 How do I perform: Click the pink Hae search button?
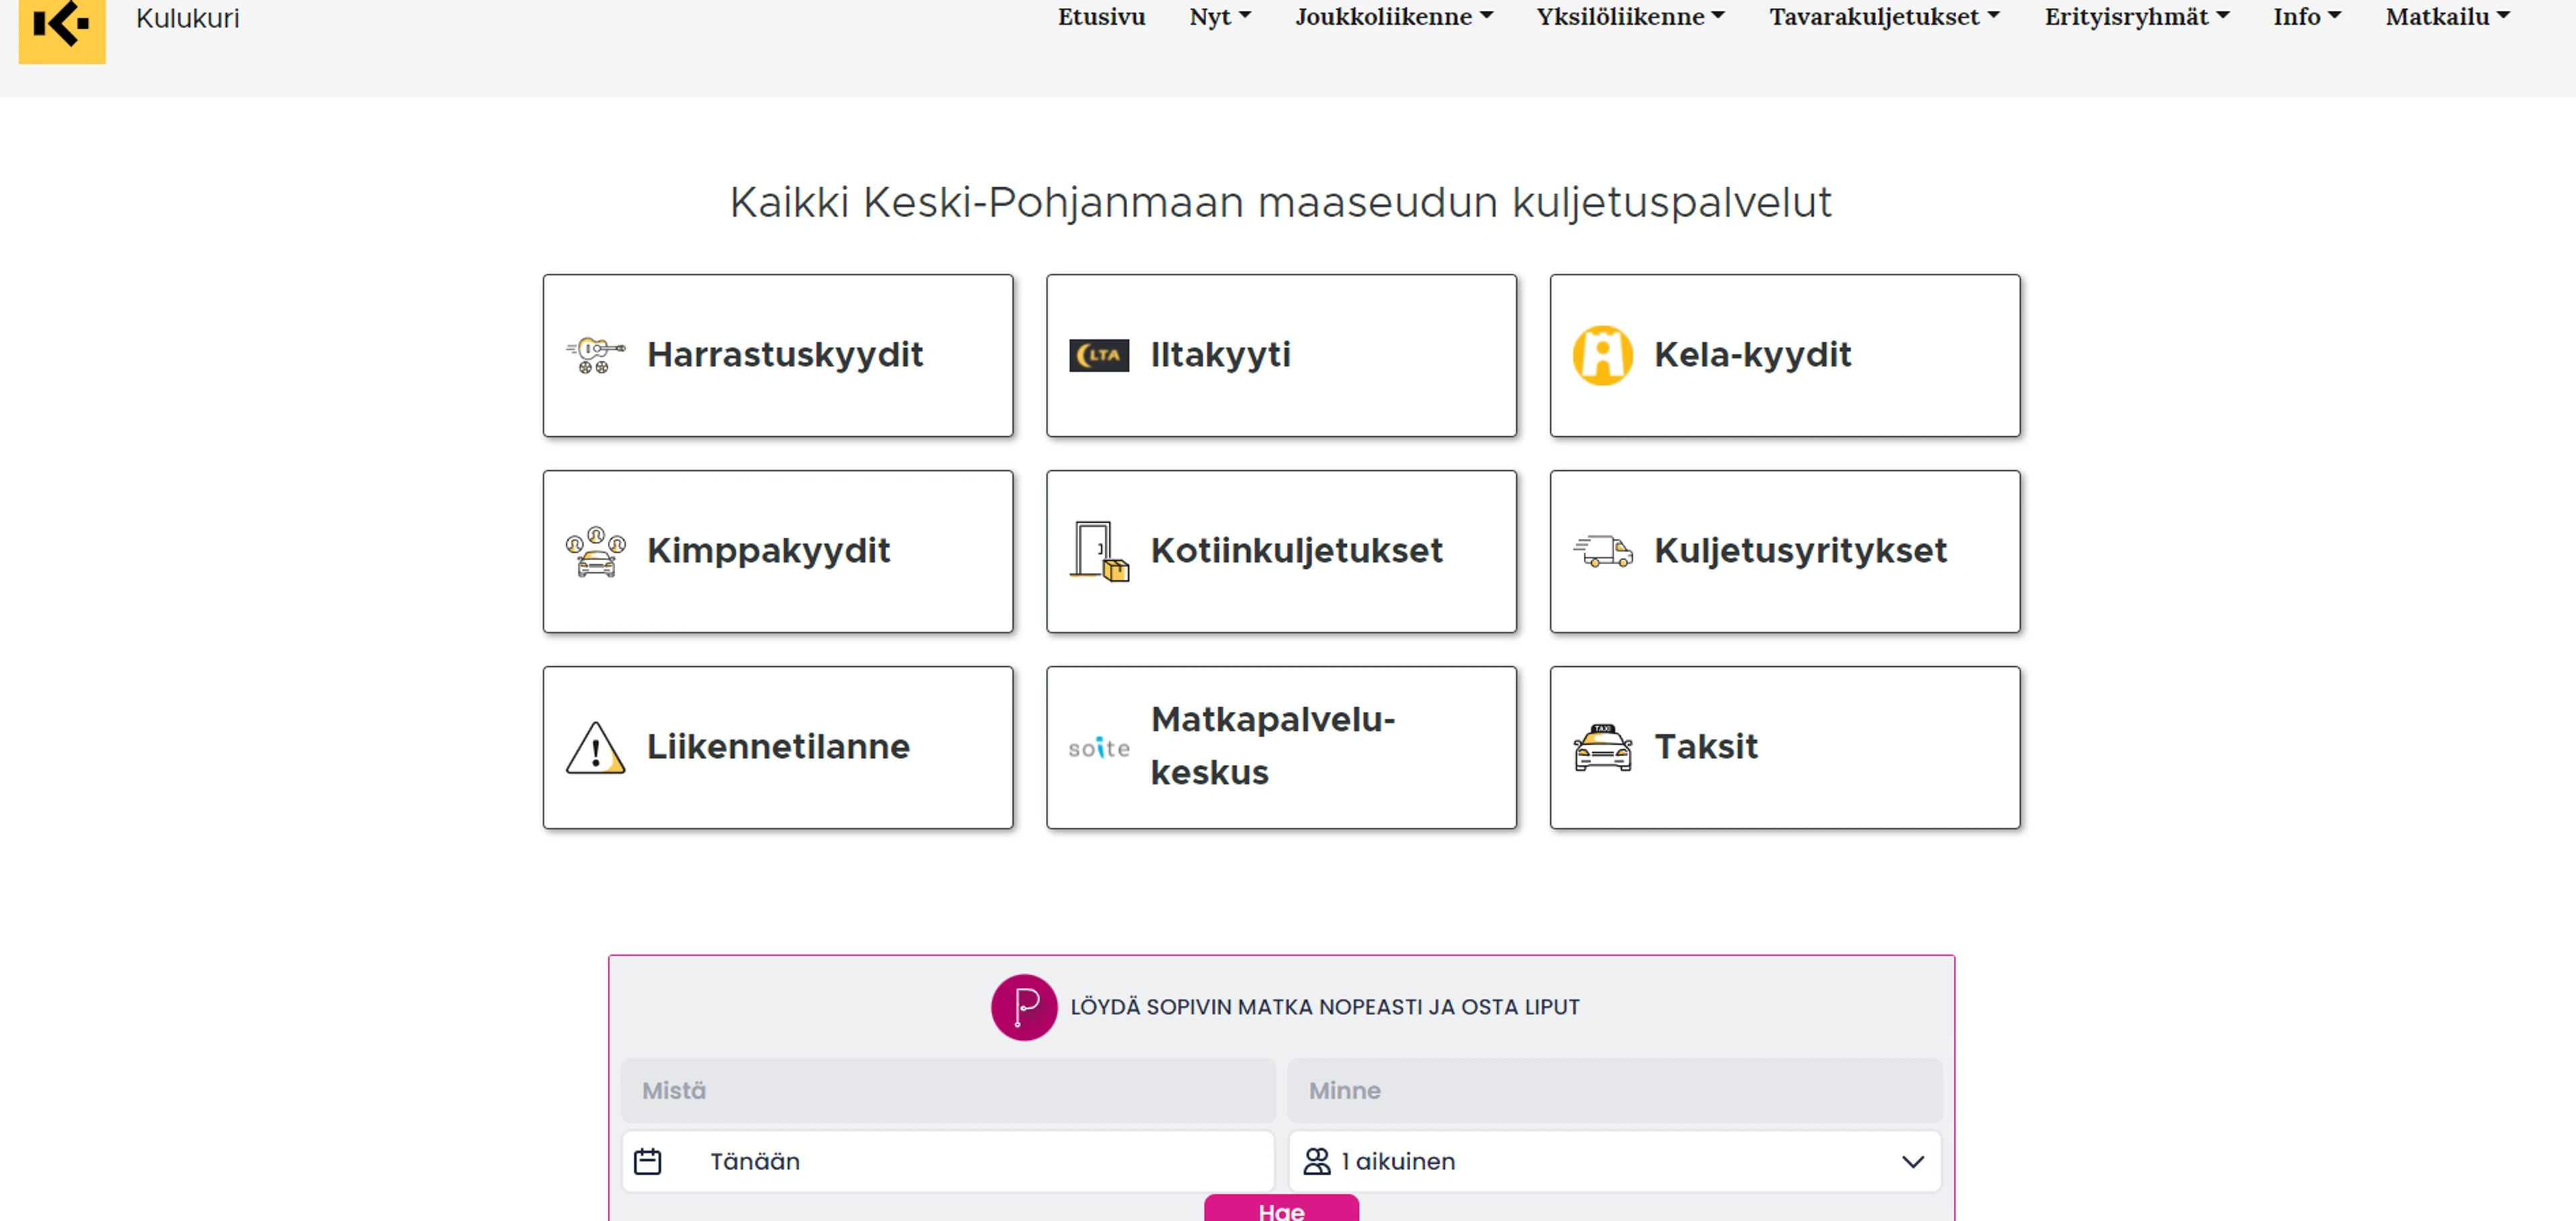(1281, 1208)
